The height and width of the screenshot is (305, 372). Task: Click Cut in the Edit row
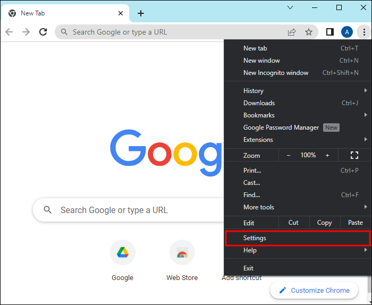[x=294, y=223]
